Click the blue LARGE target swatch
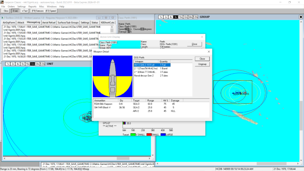This screenshot has width=304, height=171. coord(163,135)
